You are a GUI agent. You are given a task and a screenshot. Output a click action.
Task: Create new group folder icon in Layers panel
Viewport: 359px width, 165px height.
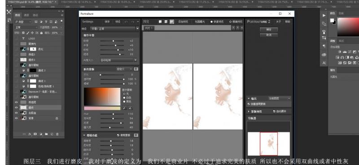point(46,134)
